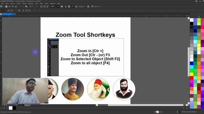Image resolution: width=204 pixels, height=114 pixels.
Task: Click the double chevron palette expand arrow
Action: click(x=187, y=108)
